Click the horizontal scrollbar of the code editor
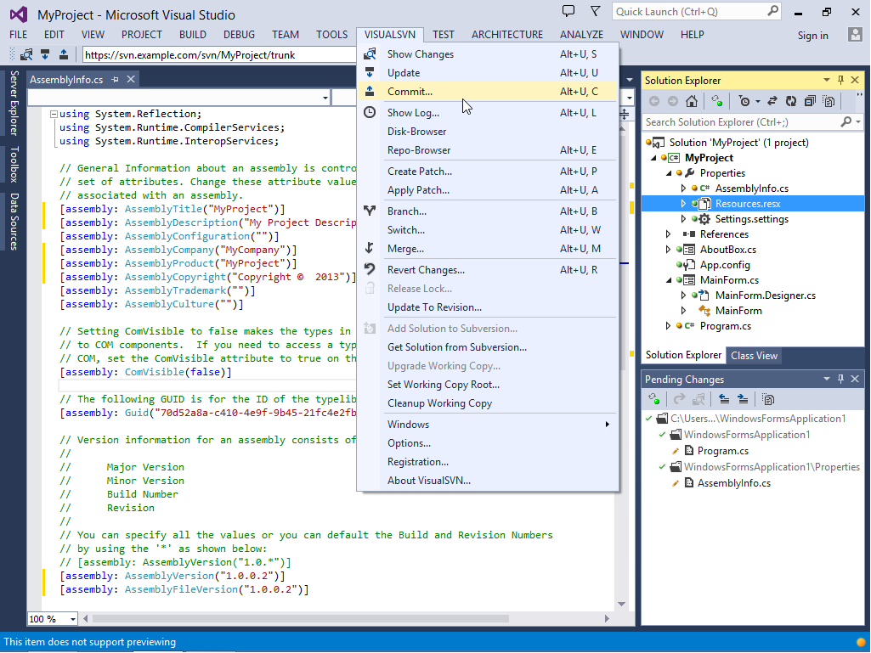The image size is (871, 653). point(345,618)
